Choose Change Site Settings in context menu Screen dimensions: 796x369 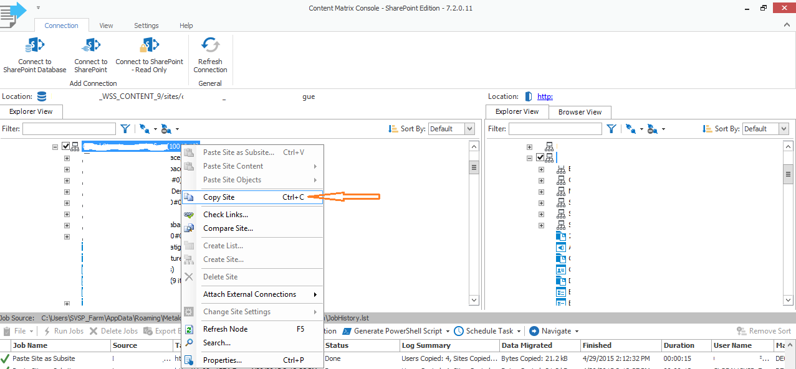pos(252,312)
